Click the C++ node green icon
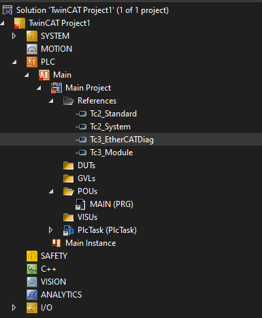This screenshot has height=318, width=262. click(x=32, y=269)
